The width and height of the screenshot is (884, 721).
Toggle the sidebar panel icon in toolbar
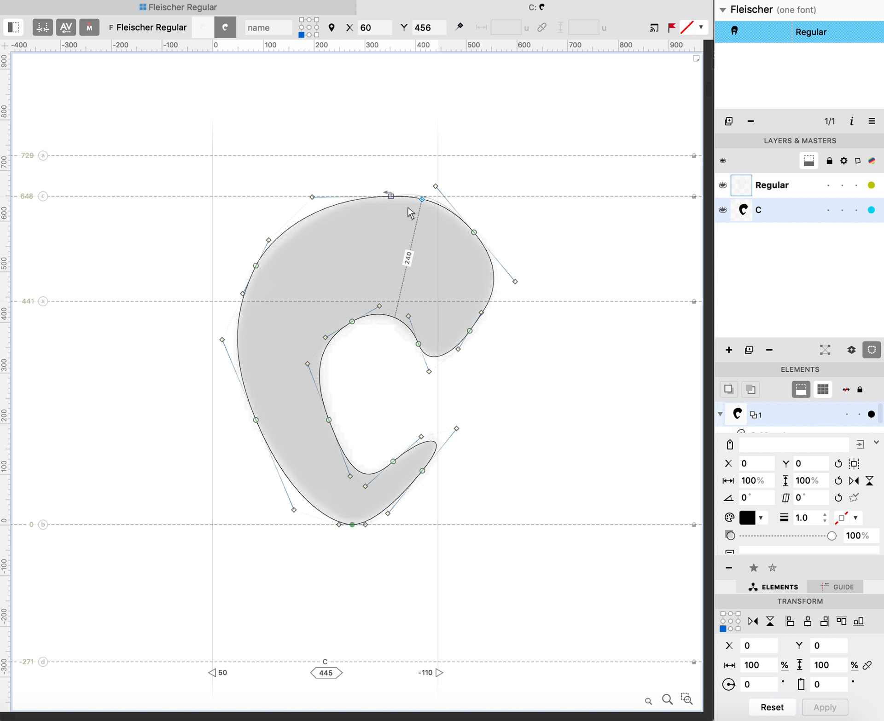click(13, 27)
